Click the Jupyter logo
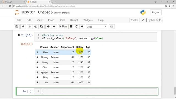176x99 pixels. pyautogui.click(x=25, y=12)
